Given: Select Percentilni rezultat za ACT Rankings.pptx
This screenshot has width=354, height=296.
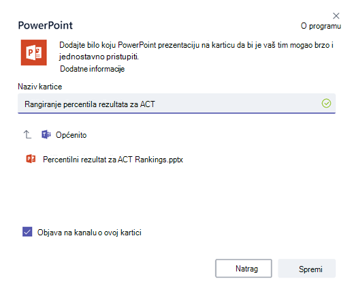Looking at the screenshot, I should click(113, 160).
